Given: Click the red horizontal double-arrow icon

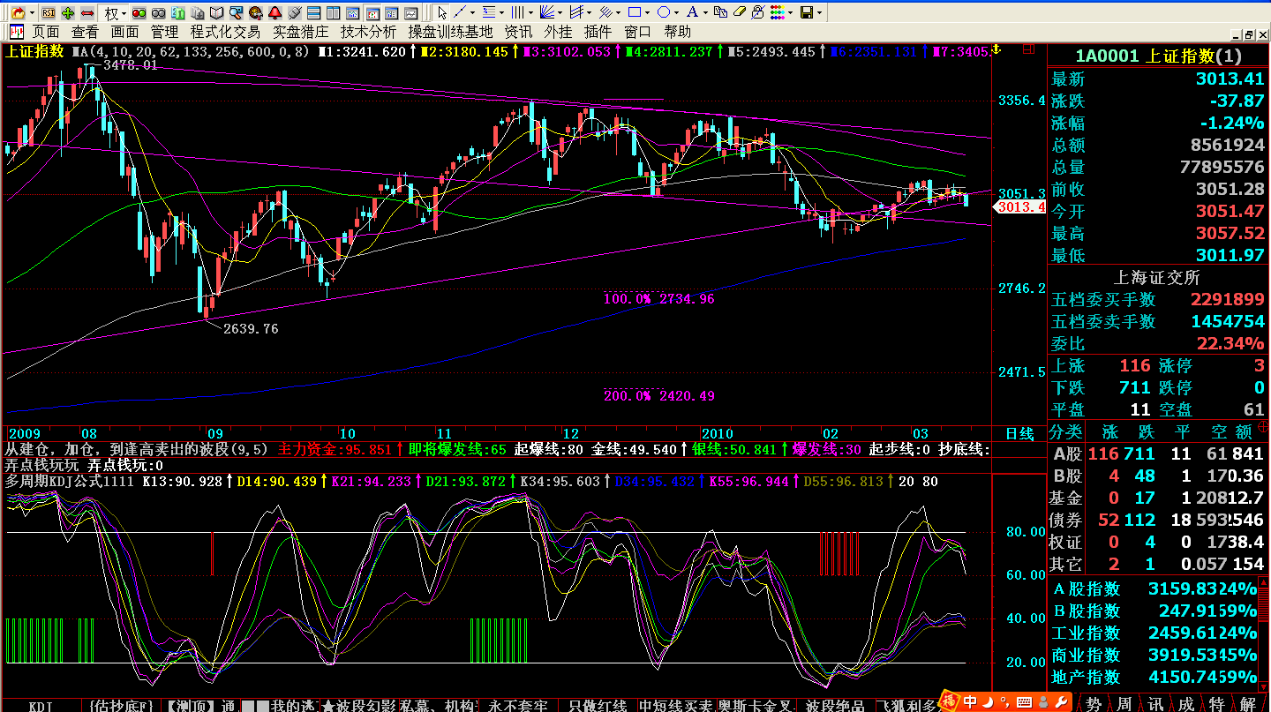Looking at the screenshot, I should point(87,12).
